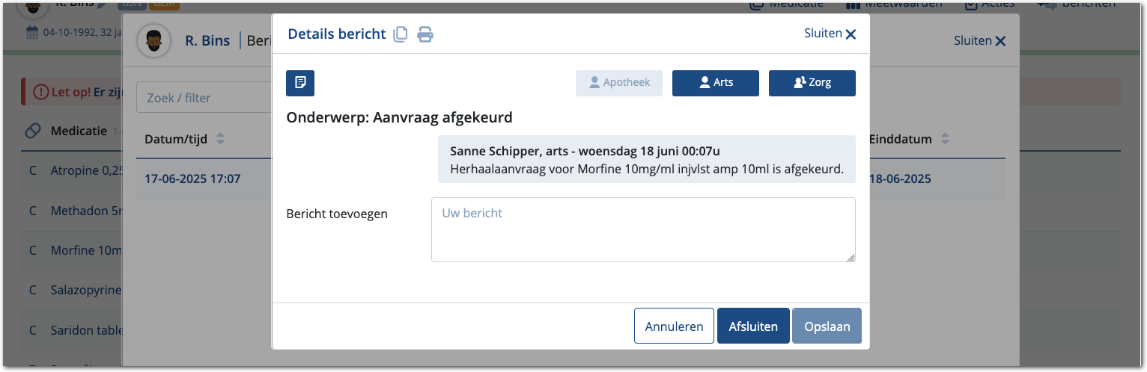1147x372 pixels.
Task: Click the blue note icon button
Action: (300, 83)
